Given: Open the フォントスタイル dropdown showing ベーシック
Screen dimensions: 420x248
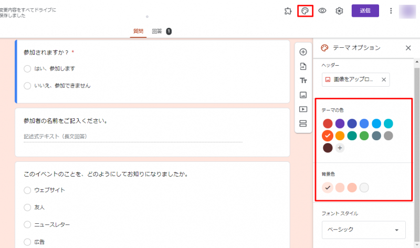Looking at the screenshot, I should coord(363,230).
